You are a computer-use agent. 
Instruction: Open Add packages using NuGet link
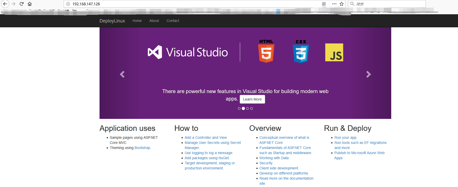click(x=207, y=158)
